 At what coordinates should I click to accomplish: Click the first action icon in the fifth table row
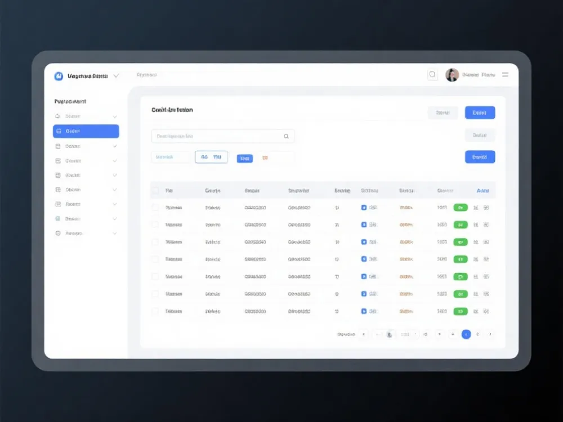point(476,277)
